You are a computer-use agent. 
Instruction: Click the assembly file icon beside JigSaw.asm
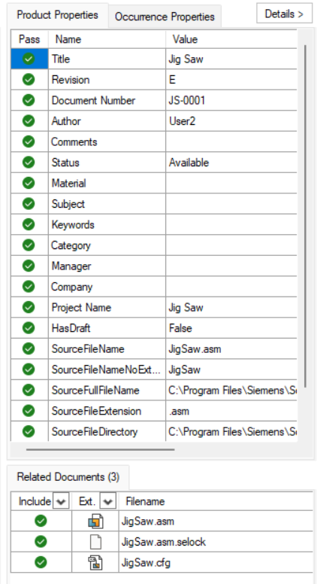tap(95, 521)
